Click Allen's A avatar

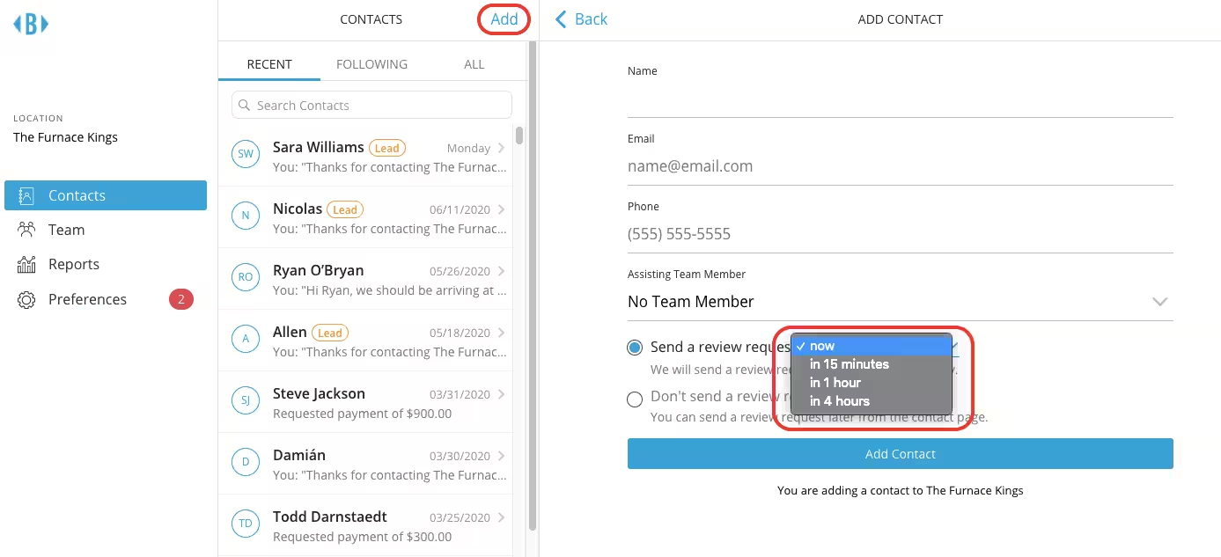(x=246, y=339)
